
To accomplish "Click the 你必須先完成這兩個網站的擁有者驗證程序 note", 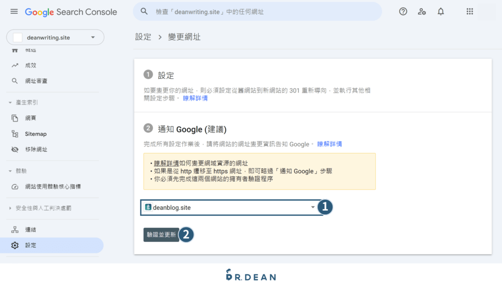I will click(x=213, y=179).
